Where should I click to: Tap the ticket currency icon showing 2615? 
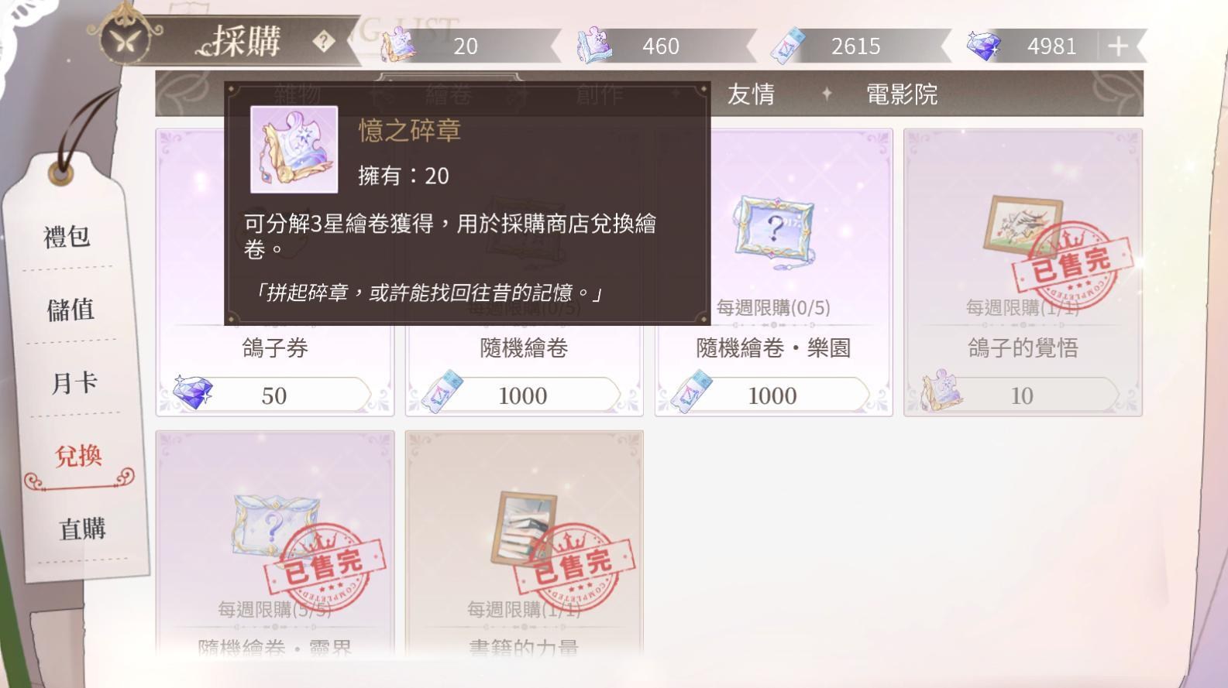[x=789, y=46]
